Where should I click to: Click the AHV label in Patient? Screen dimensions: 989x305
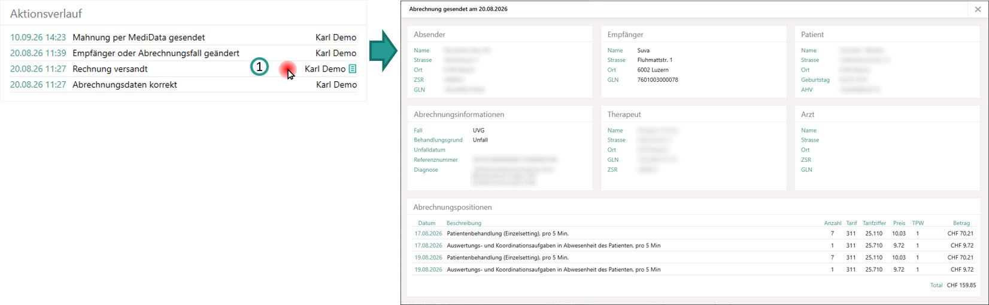click(x=807, y=90)
